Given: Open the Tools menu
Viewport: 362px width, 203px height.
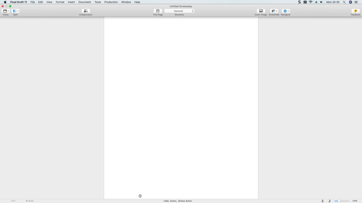Looking at the screenshot, I should point(97,2).
